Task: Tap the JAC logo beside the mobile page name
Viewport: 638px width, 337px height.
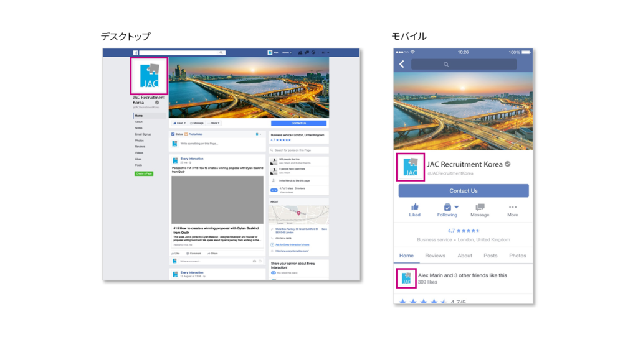Action: 411,167
